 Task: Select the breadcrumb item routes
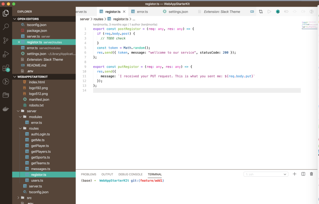(x=98, y=19)
